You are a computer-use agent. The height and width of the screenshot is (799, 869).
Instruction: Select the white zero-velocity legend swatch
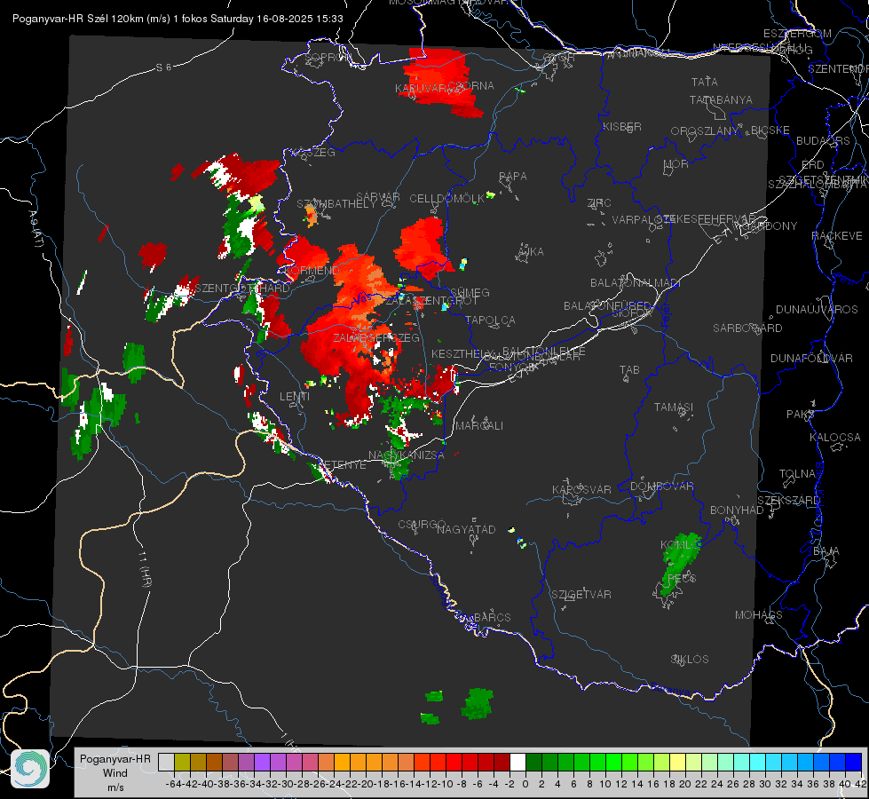point(517,763)
